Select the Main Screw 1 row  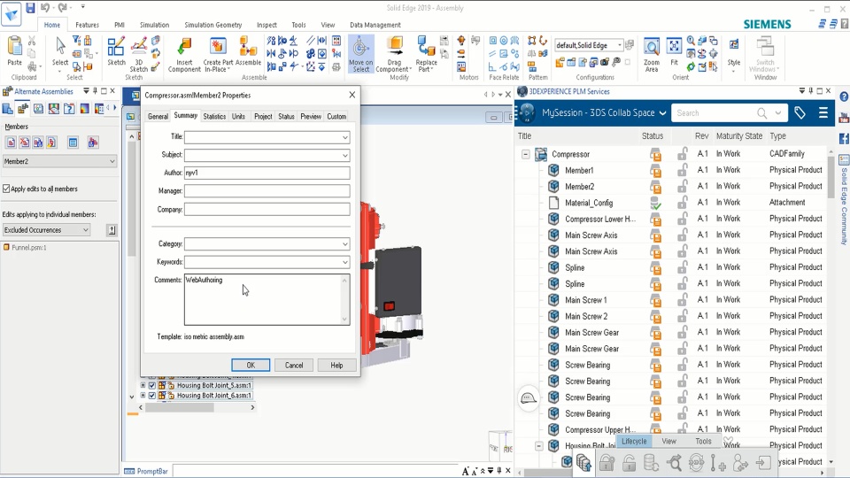click(585, 300)
